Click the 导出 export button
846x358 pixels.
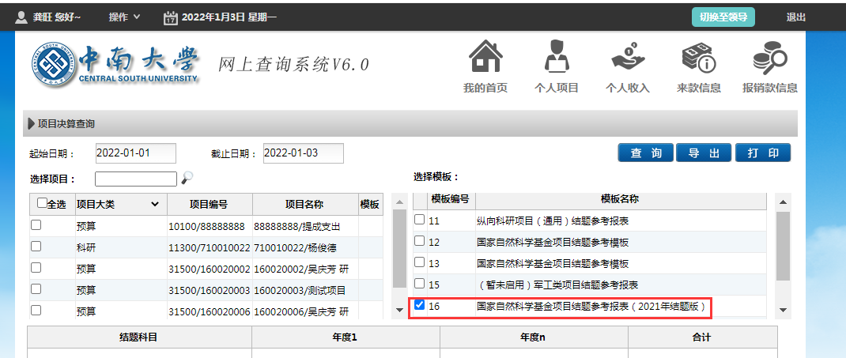[704, 153]
